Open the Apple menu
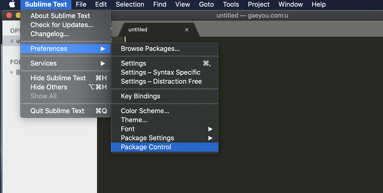The width and height of the screenshot is (383, 193). point(12,4)
